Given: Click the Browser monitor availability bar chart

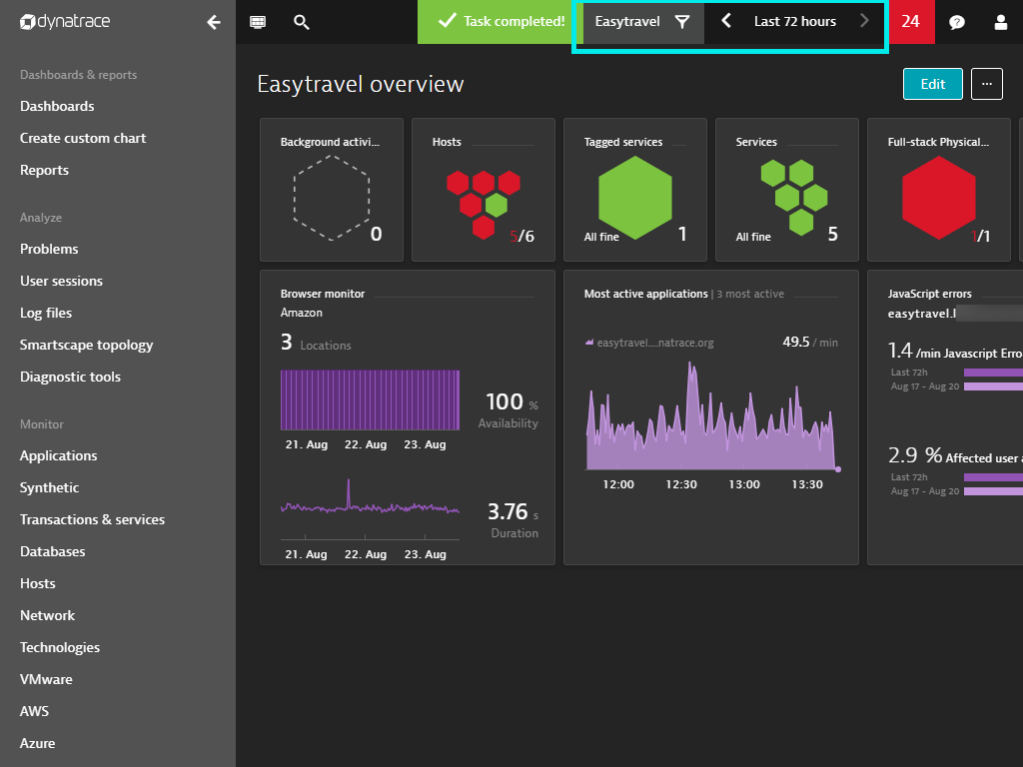Looking at the screenshot, I should tap(370, 401).
